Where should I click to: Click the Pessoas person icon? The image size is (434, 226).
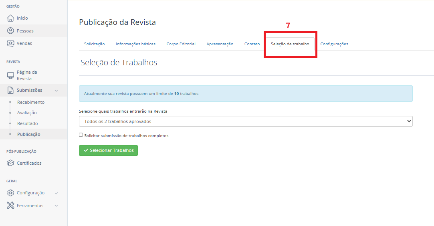pyautogui.click(x=10, y=31)
